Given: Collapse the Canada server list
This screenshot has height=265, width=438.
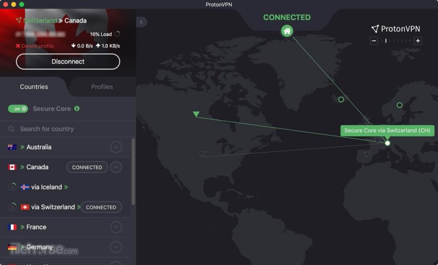Looking at the screenshot, I should [x=116, y=167].
